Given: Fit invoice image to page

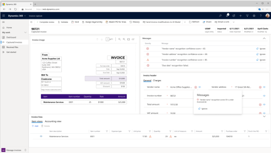Looking at the screenshot, I should [129, 39].
